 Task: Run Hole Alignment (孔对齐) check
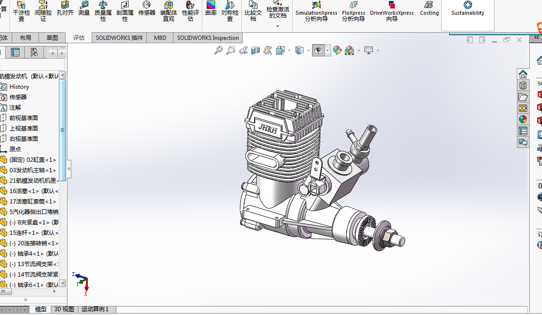click(65, 9)
